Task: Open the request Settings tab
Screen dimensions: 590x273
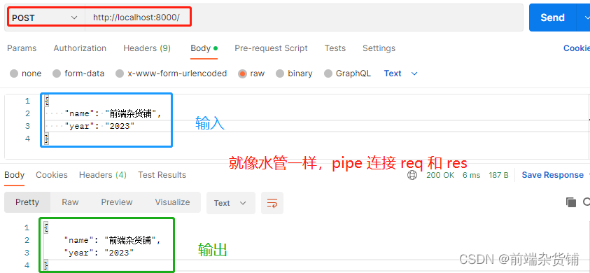Action: coord(379,48)
